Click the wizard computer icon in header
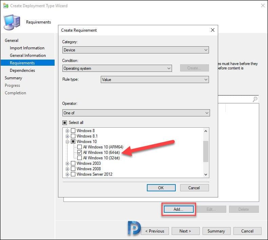The height and width of the screenshot is (240, 268). click(12, 22)
